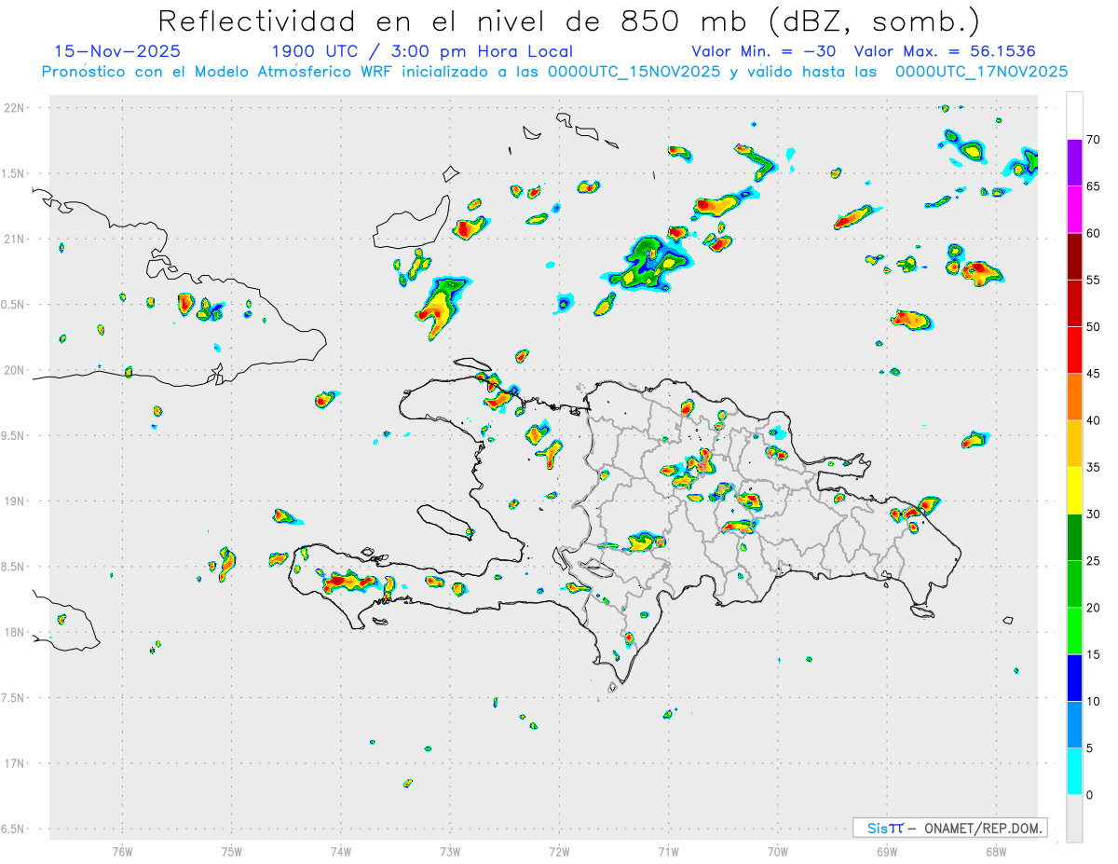The width and height of the screenshot is (1118, 864).
Task: Click the "30" value on the color scale
Action: 1093,514
